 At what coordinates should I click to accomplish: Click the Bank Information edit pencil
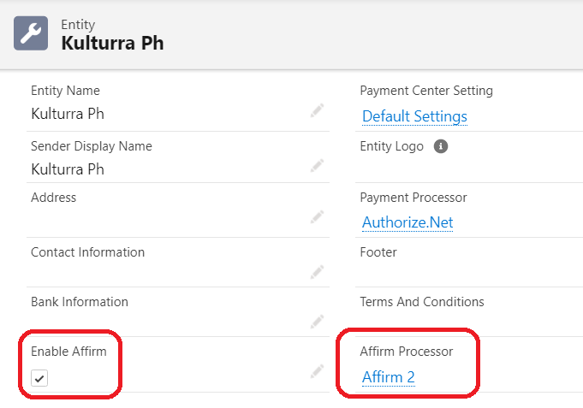pyautogui.click(x=318, y=322)
